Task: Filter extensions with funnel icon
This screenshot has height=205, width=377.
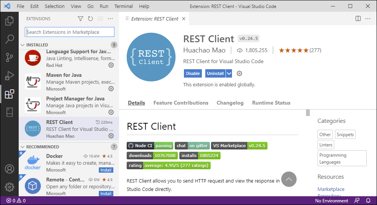Action: click(81, 19)
